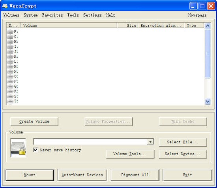Select the M: drive slot icon

10,66
